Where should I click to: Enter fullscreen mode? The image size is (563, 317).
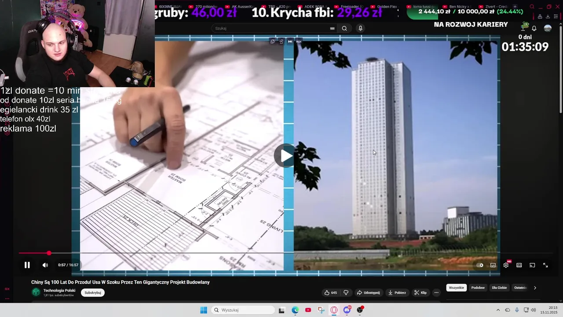tap(545, 265)
